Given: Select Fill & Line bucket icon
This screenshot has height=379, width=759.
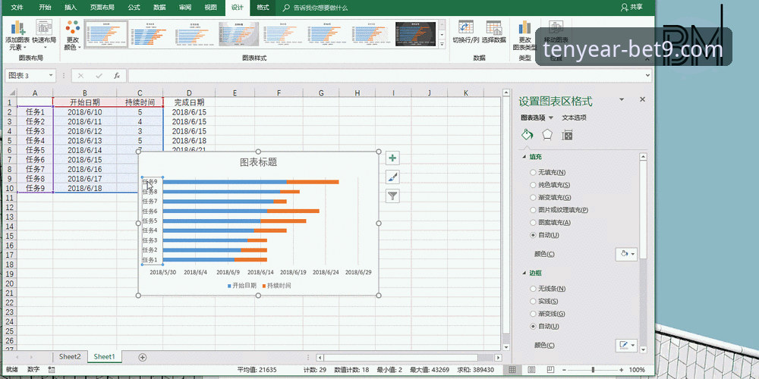Looking at the screenshot, I should [x=528, y=135].
